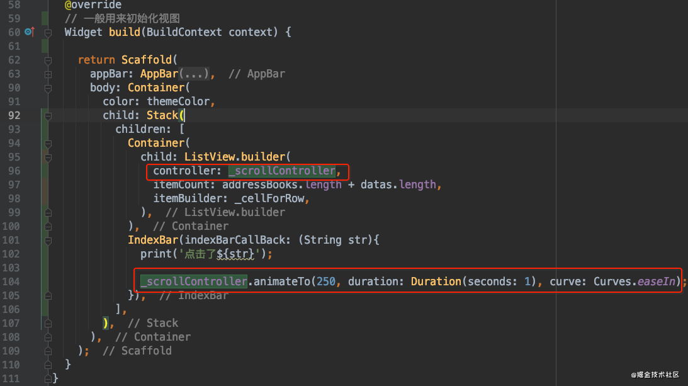Image resolution: width=688 pixels, height=386 pixels.
Task: Click line number 92 in the gutter
Action: [x=14, y=115]
